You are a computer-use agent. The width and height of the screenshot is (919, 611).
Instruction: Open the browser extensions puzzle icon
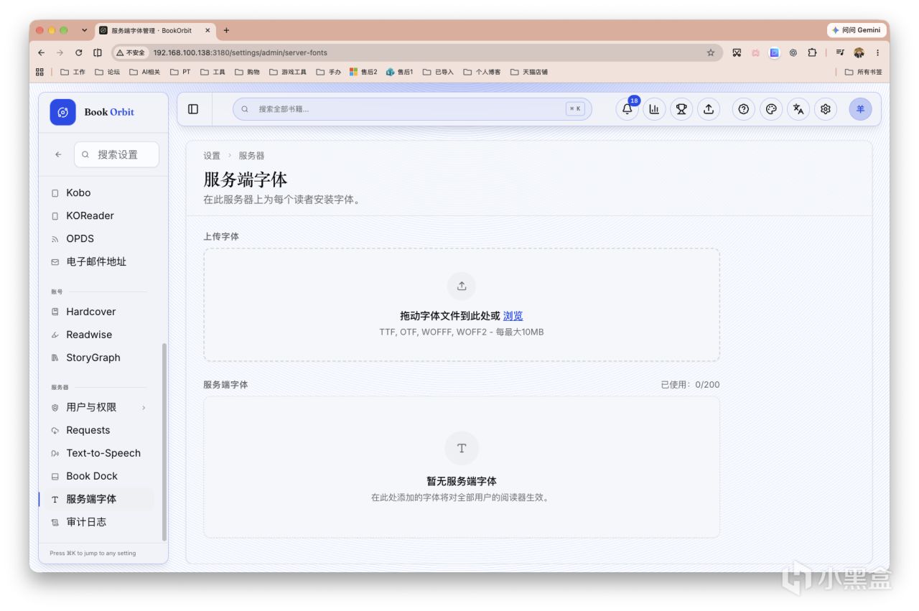pyautogui.click(x=812, y=52)
